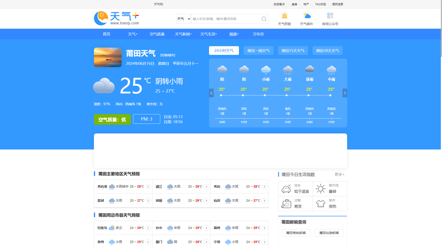Expand the 天气 navigation menu

(133, 34)
